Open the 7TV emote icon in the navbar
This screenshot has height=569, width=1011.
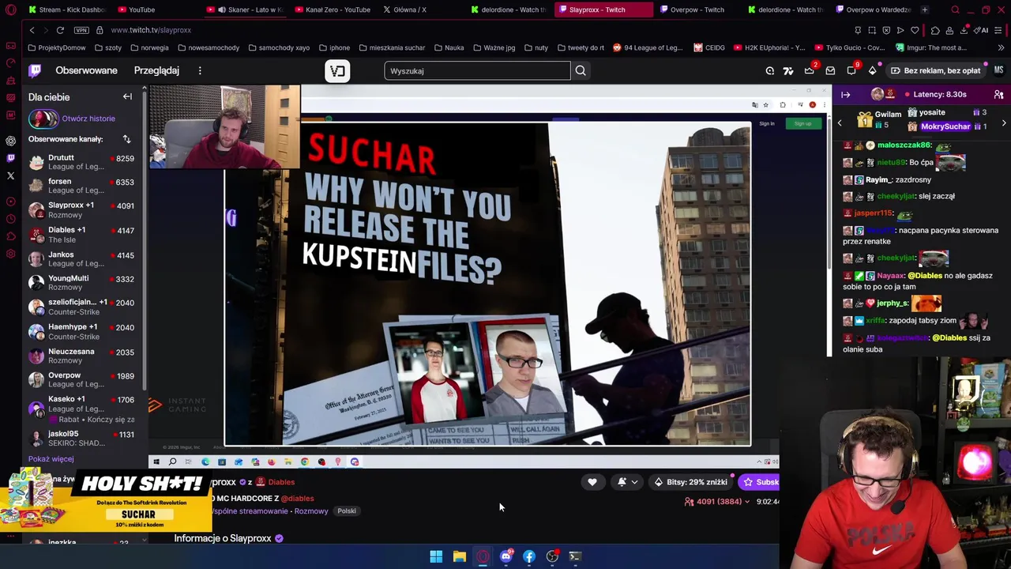pos(788,70)
